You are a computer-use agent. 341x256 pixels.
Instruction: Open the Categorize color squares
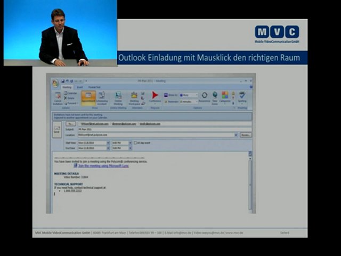coord(225,97)
